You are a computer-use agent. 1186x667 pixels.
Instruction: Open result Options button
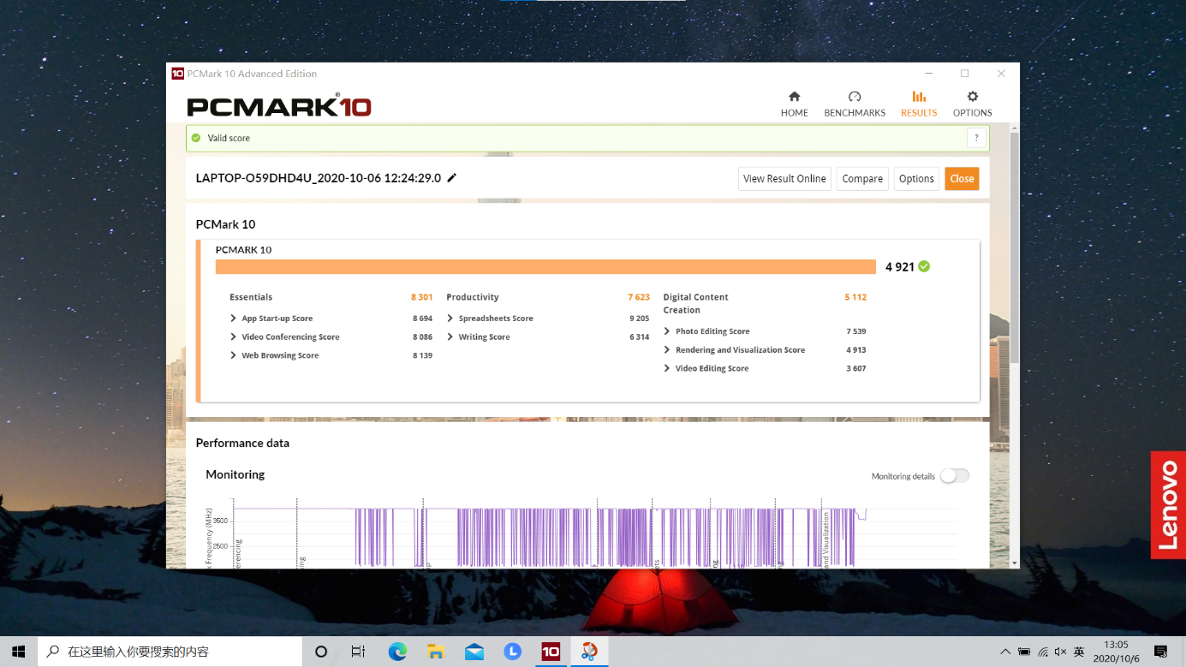(x=916, y=179)
